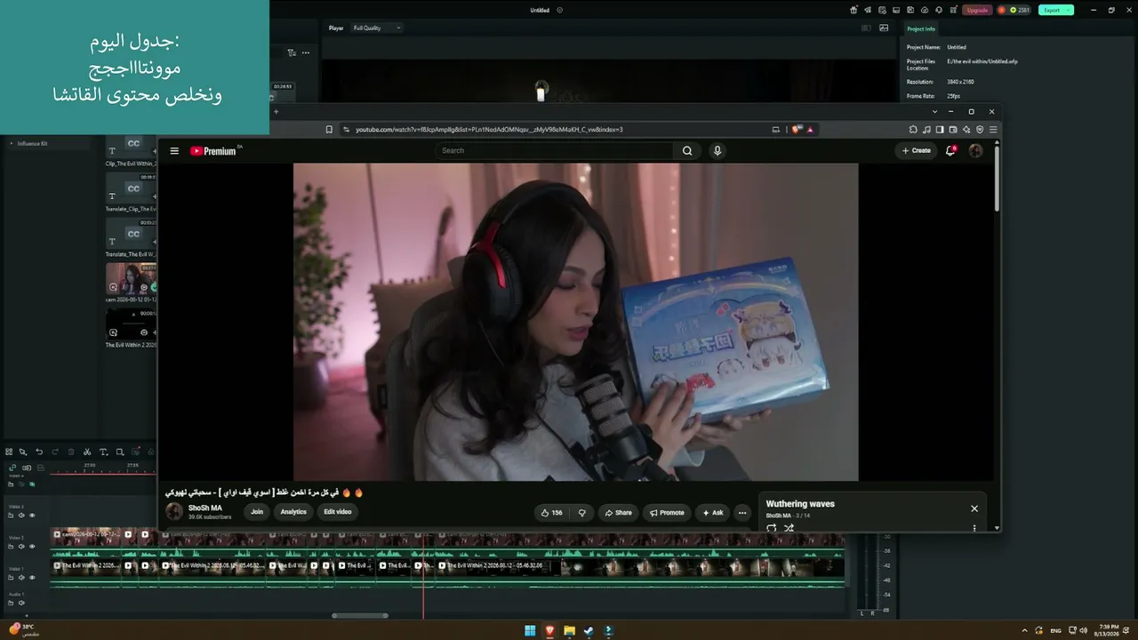Open the Wuthering waves playlist options menu
1138x640 pixels.
coord(974,528)
